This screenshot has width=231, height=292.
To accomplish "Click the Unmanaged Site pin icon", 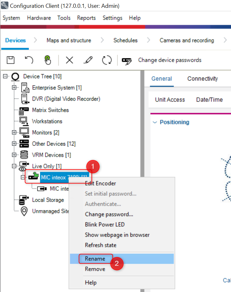I will click(24, 211).
